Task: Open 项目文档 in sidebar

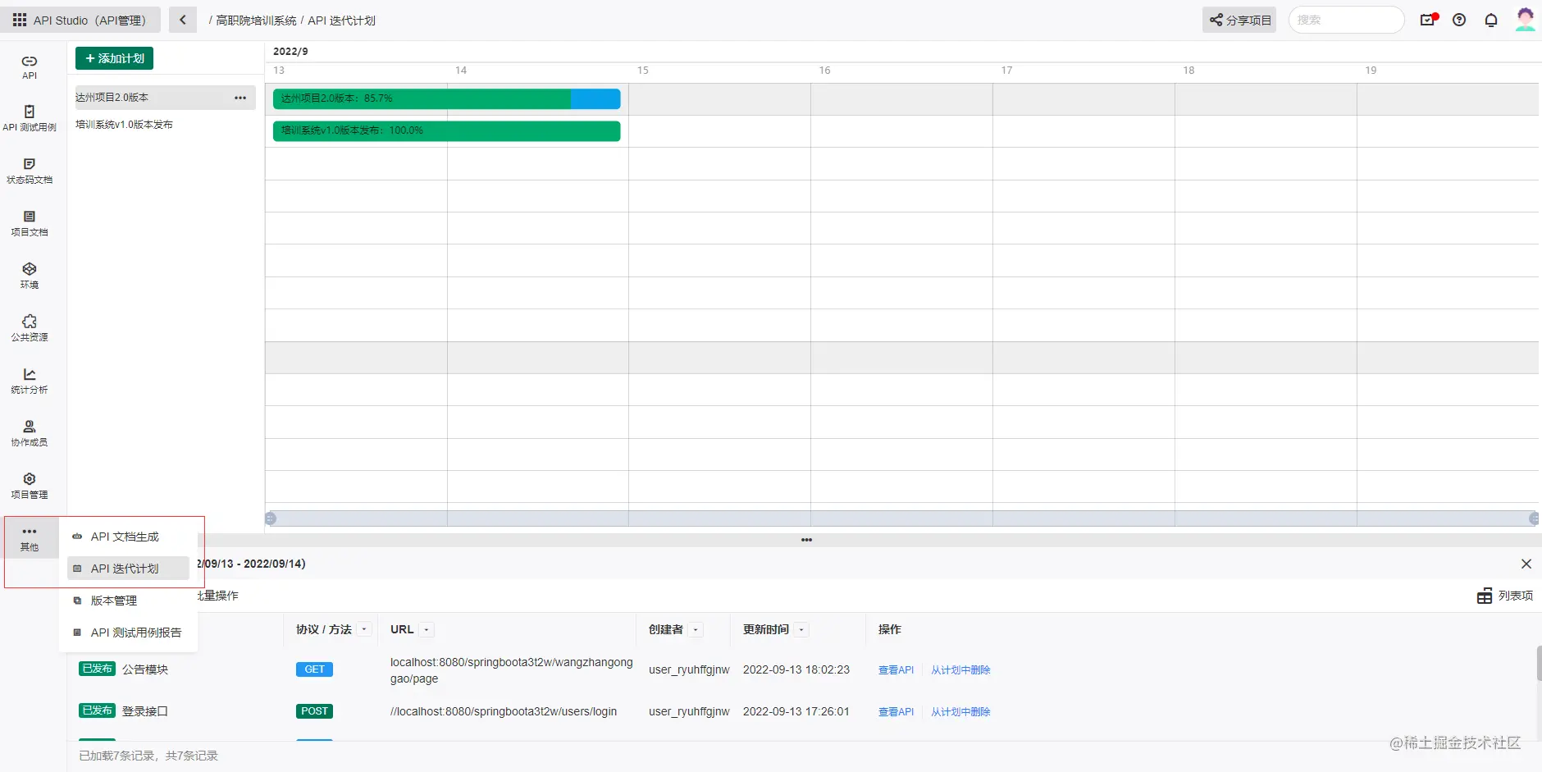Action: pyautogui.click(x=30, y=224)
